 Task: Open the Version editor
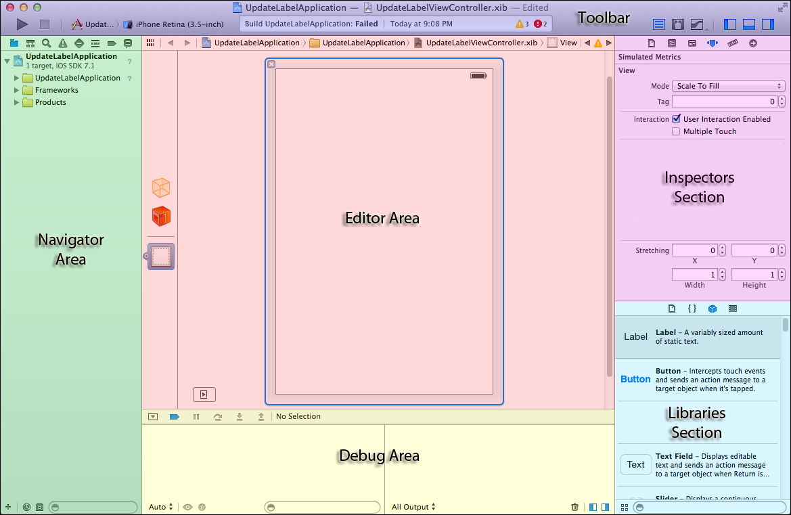[x=697, y=24]
